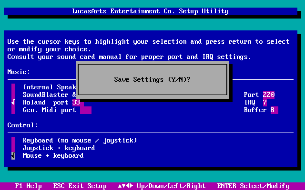Click the Control: section heading
The image size is (305, 190).
click(22, 125)
